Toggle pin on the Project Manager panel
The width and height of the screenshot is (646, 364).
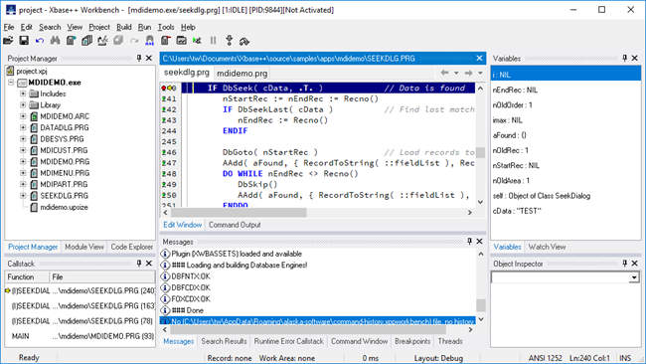pyautogui.click(x=139, y=58)
